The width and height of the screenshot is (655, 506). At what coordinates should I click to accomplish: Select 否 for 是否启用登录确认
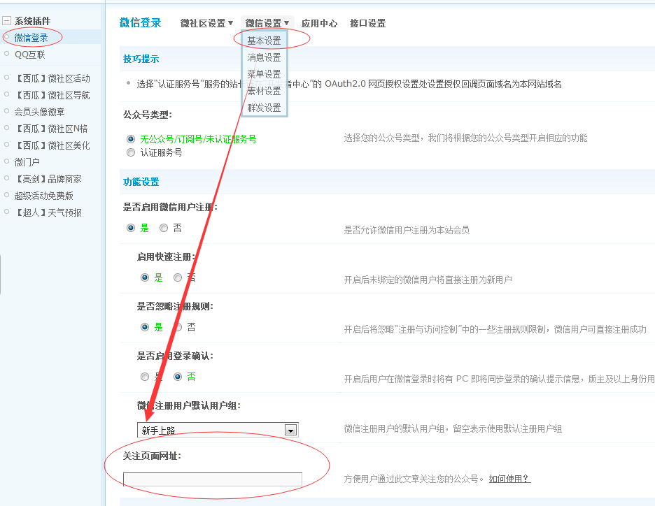(x=178, y=377)
